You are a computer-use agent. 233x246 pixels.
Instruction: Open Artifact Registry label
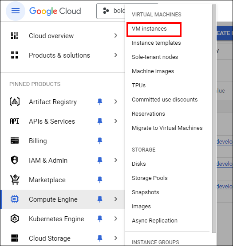tap(53, 102)
